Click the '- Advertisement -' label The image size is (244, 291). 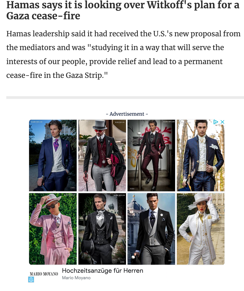tap(127, 114)
